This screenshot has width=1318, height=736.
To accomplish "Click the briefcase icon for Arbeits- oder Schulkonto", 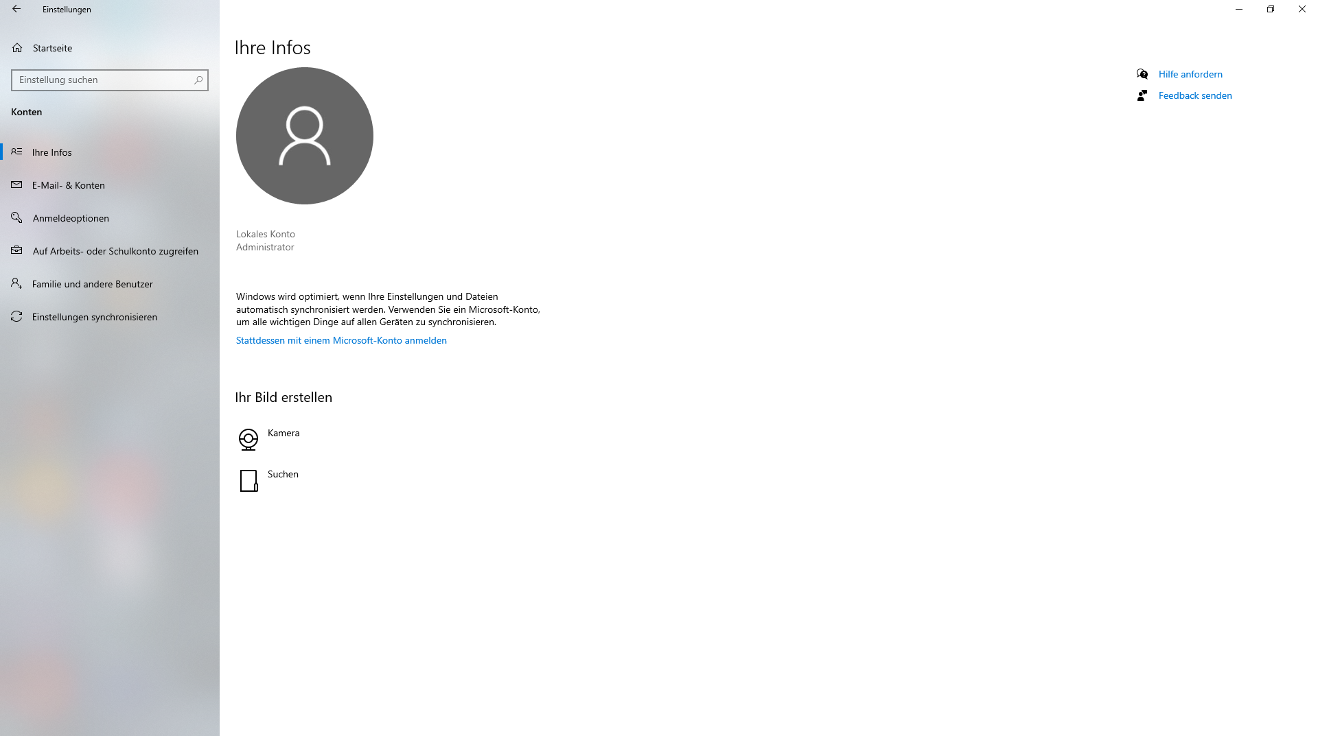I will (x=16, y=250).
